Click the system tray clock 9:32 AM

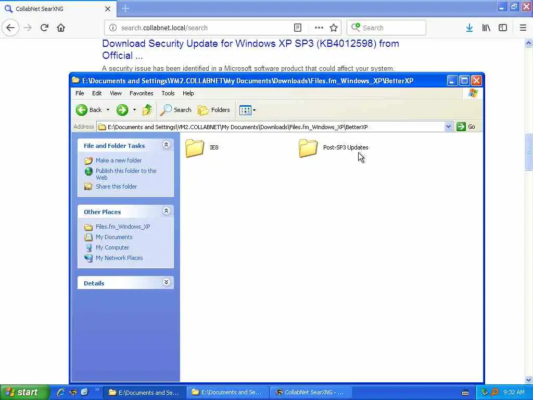(x=514, y=392)
